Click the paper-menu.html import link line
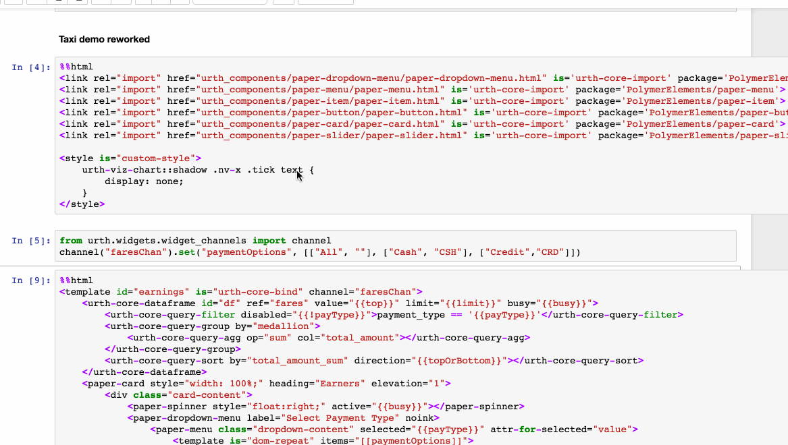 (422, 90)
